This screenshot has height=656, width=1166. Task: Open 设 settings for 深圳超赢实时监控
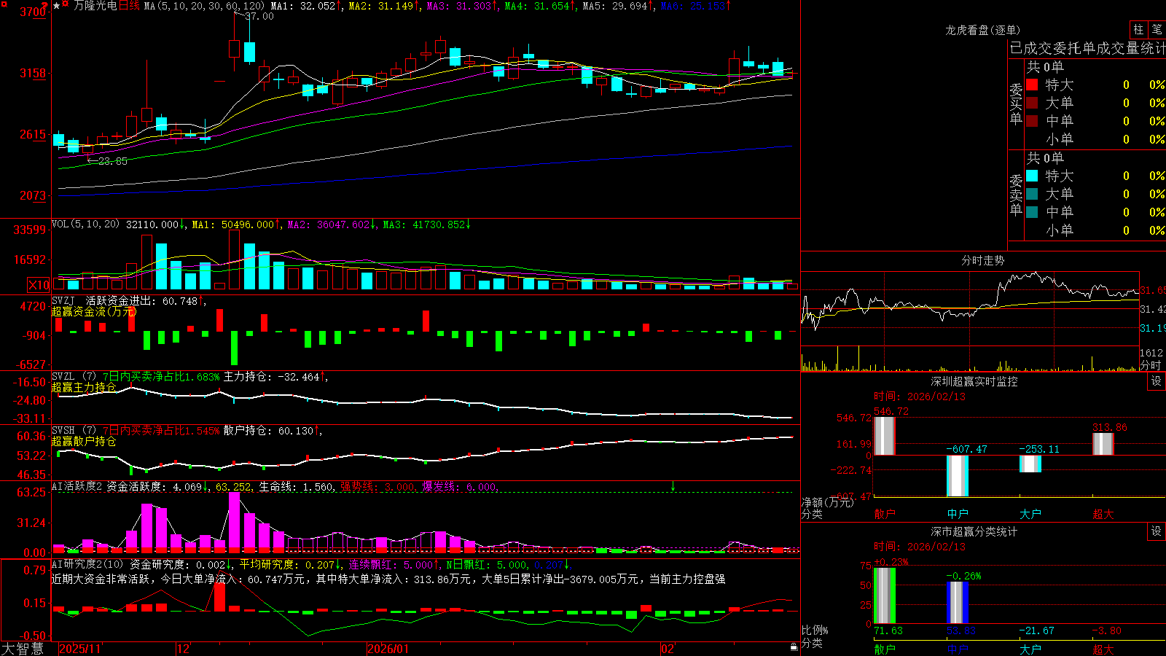pyautogui.click(x=1157, y=381)
